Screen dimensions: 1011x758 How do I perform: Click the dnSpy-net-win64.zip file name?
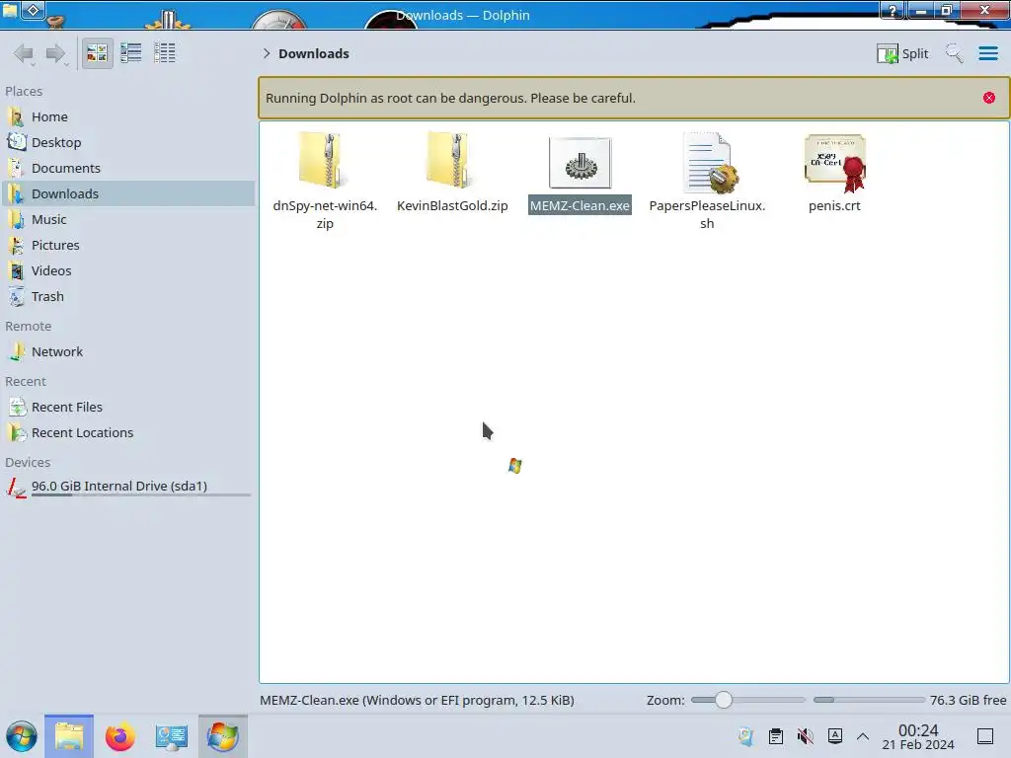(x=325, y=214)
